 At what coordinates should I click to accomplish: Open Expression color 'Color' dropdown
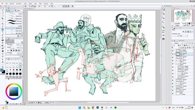pyautogui.click(x=180, y=36)
